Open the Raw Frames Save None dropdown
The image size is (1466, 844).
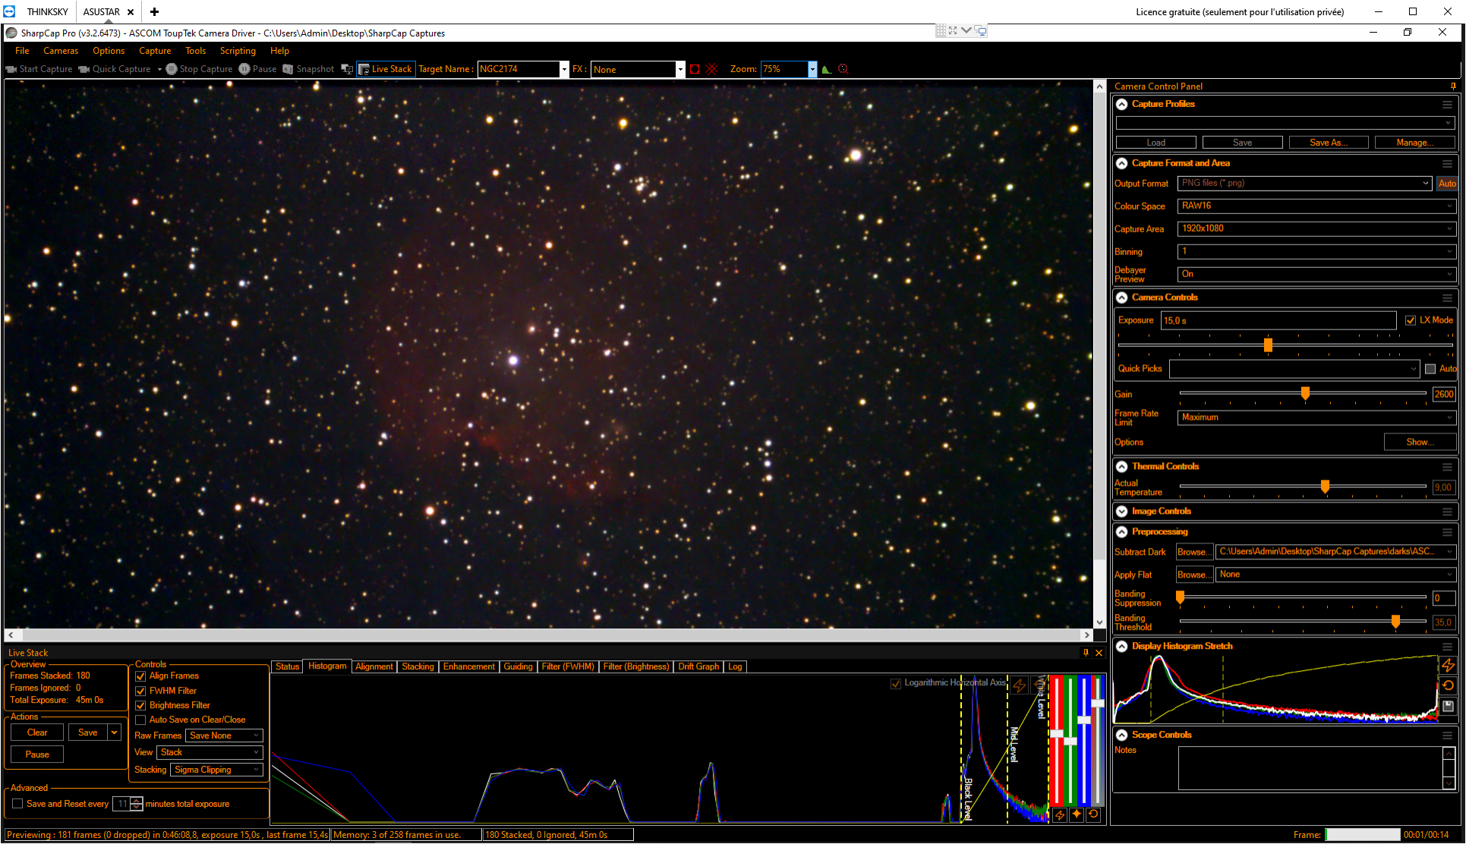pos(224,735)
